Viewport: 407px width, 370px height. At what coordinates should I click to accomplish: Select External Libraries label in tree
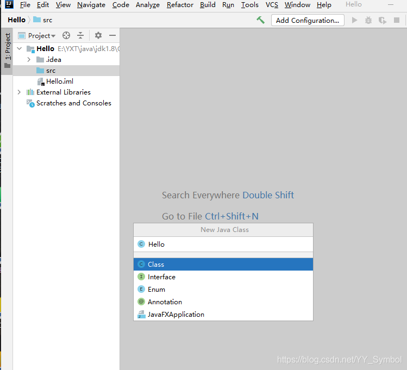[x=64, y=92]
